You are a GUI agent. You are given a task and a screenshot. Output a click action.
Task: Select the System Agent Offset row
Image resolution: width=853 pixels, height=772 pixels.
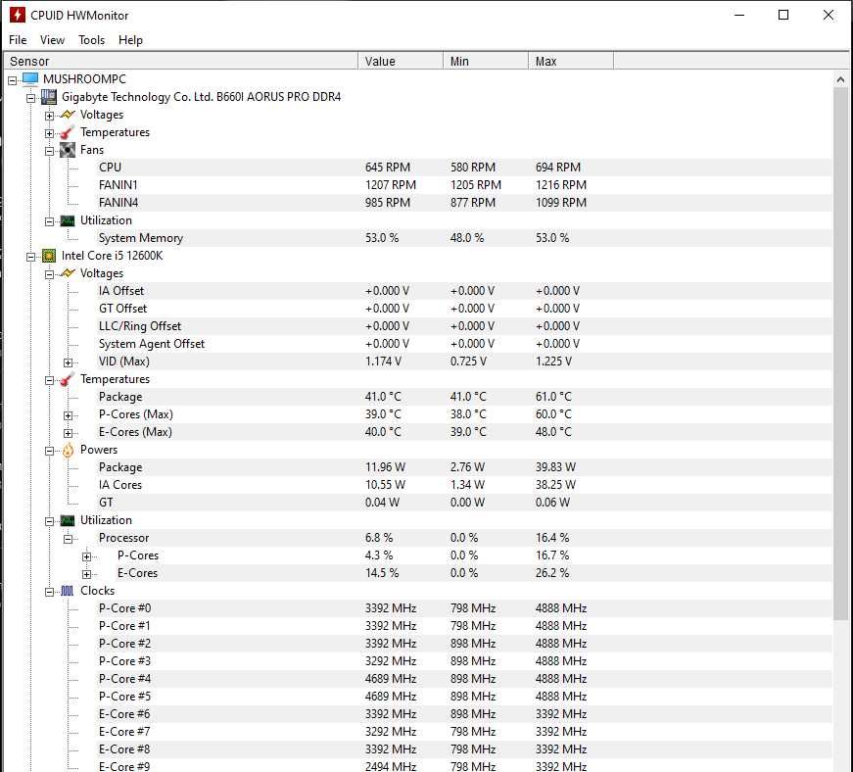(x=463, y=344)
